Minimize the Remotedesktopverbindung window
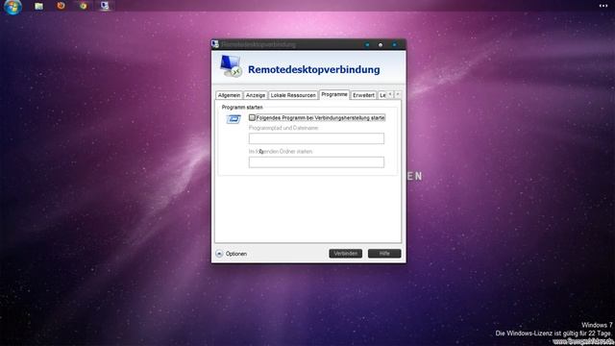The width and height of the screenshot is (615, 346). click(367, 45)
